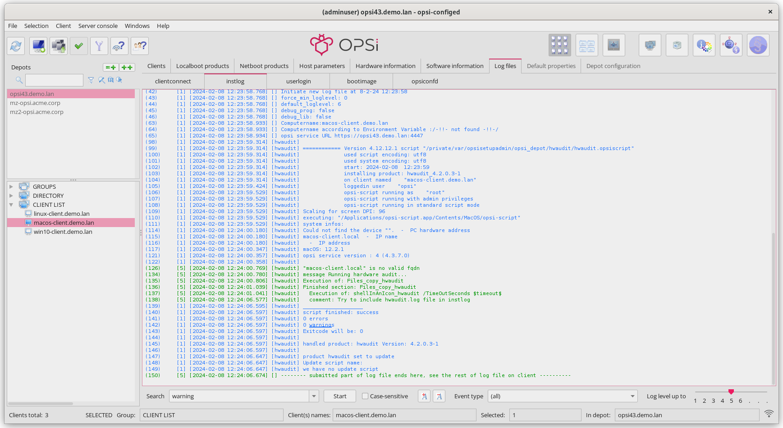Screen dimensions: 783x428
Task: Select depot mz2-opsi.acme.corp
Action: 71,112
